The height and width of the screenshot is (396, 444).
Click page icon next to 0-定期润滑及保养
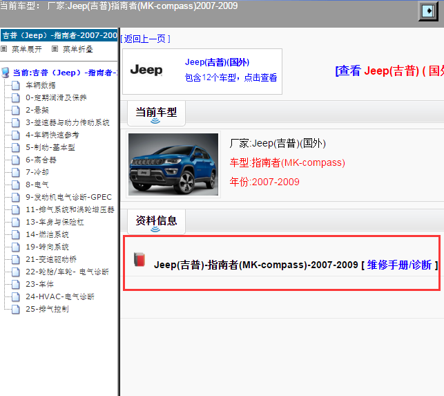coord(16,97)
